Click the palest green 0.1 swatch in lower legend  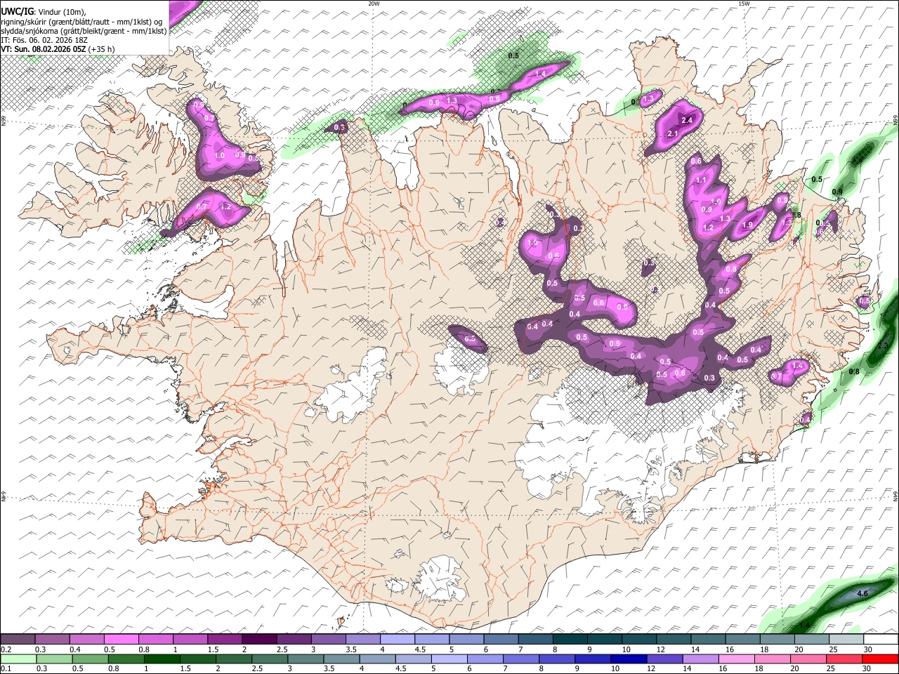pyautogui.click(x=18, y=659)
